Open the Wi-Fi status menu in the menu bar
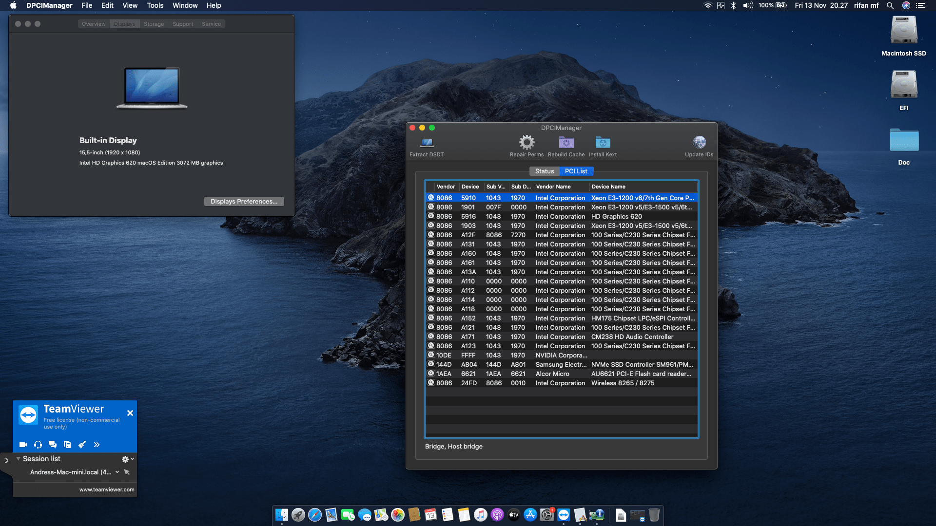Viewport: 936px width, 526px height. [x=707, y=5]
